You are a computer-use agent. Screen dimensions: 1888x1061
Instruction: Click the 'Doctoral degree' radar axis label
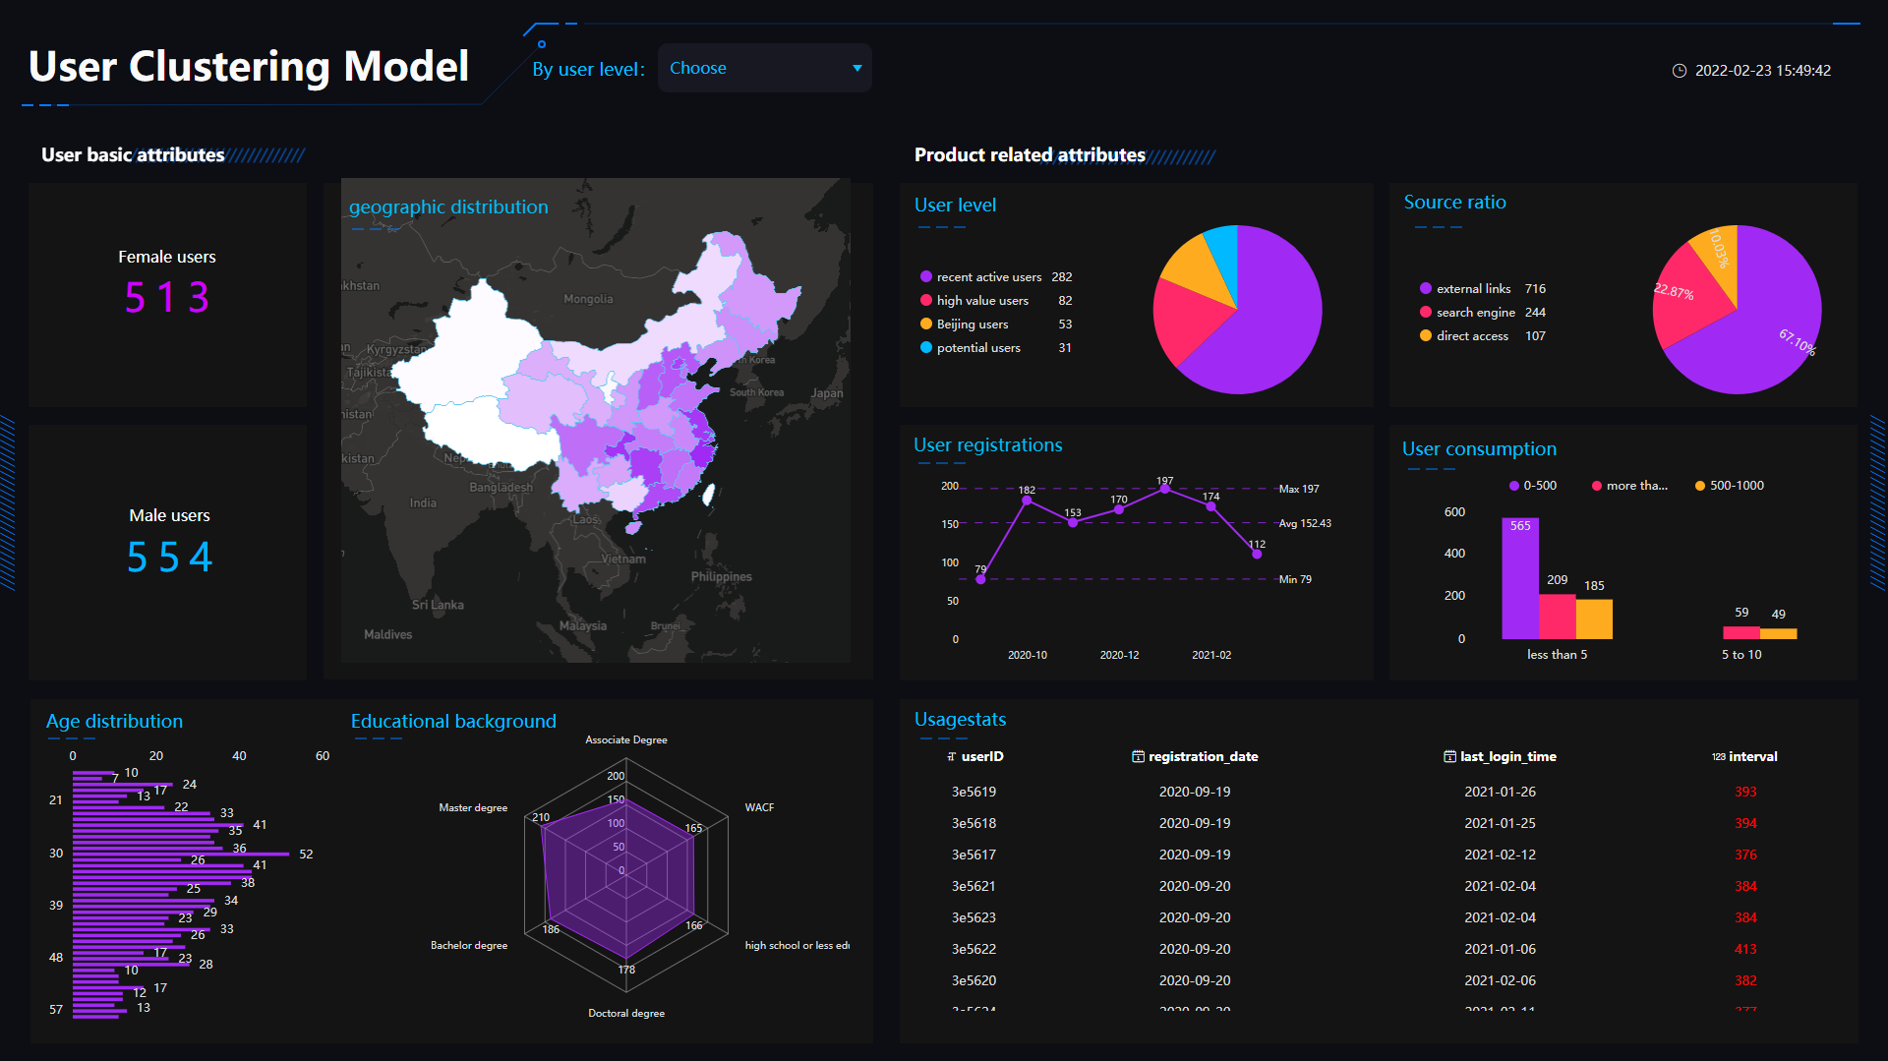(626, 1013)
